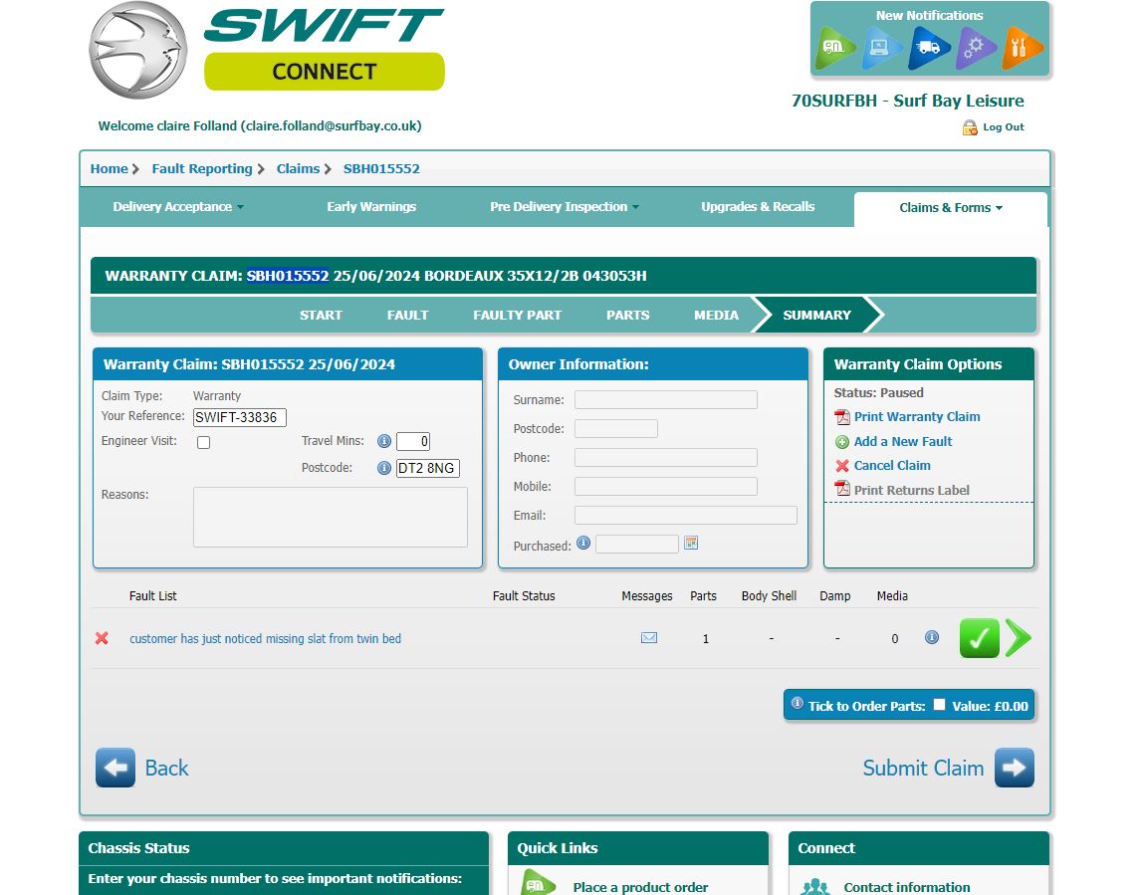The width and height of the screenshot is (1146, 895).
Task: Click red X icon beside Cancel Claim
Action: coord(842,466)
